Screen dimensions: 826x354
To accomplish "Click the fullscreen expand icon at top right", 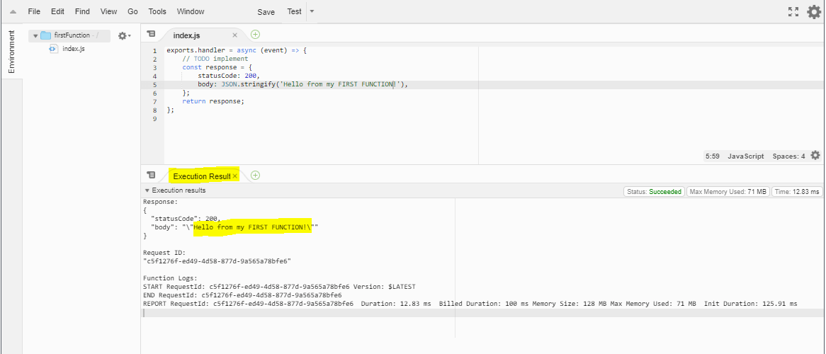I will tap(793, 11).
